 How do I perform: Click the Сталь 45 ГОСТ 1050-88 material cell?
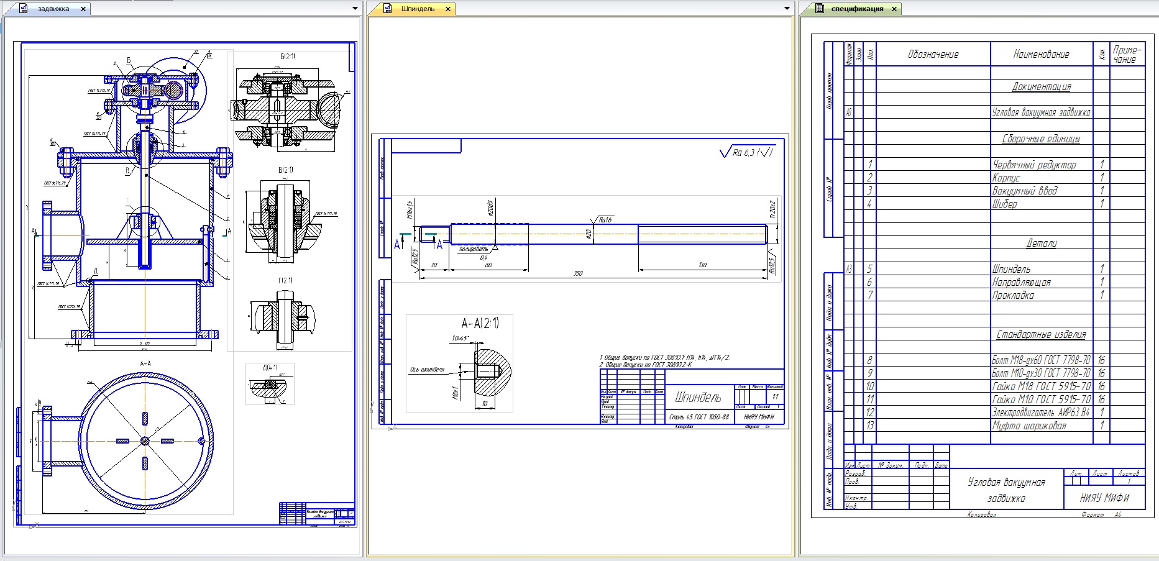pos(699,417)
